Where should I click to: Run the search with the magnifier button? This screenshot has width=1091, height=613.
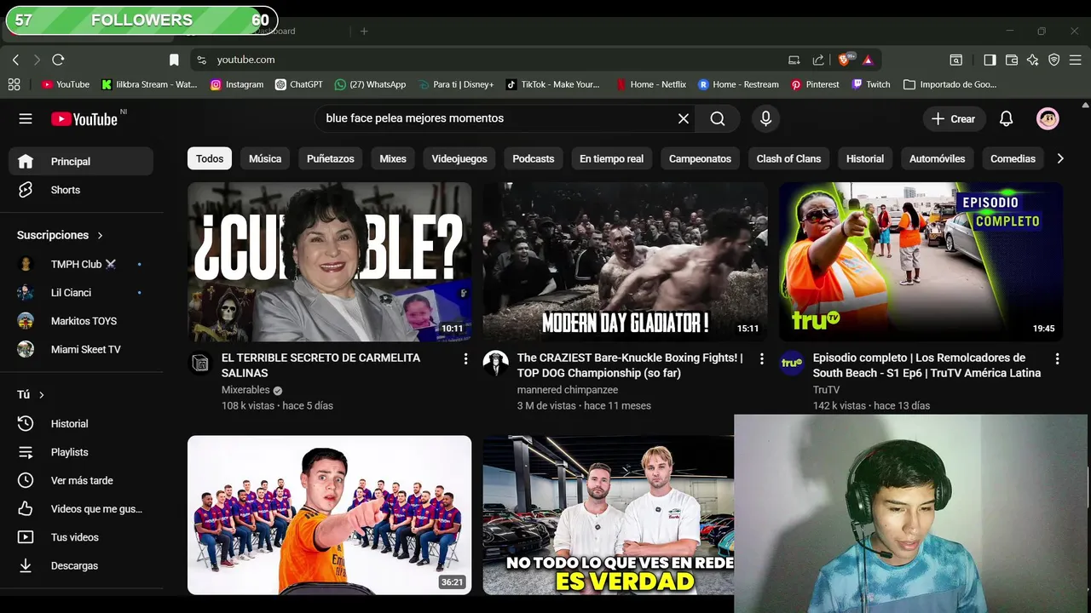point(718,119)
